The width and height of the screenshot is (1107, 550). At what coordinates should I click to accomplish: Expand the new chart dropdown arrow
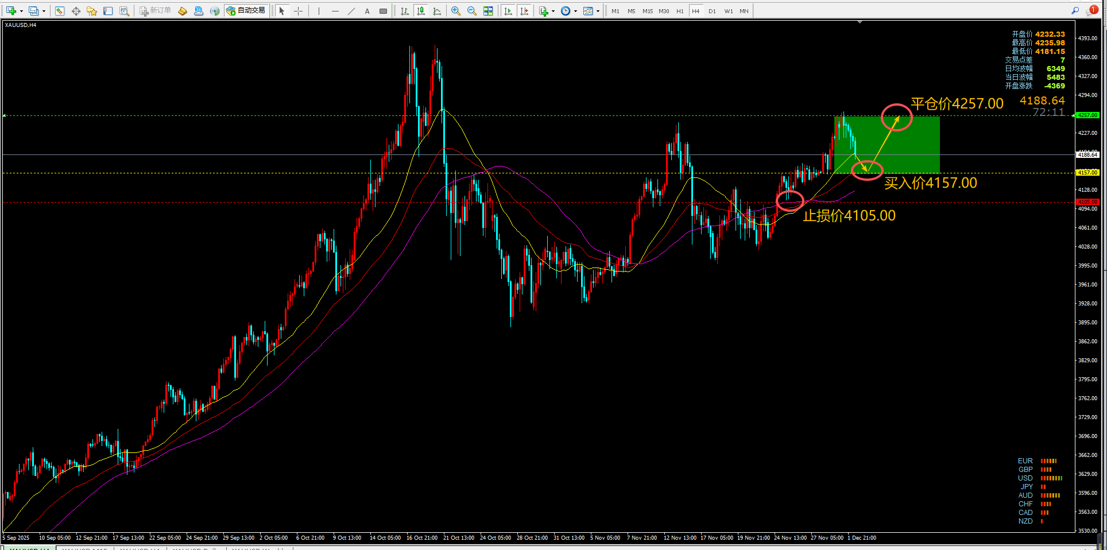tap(21, 11)
